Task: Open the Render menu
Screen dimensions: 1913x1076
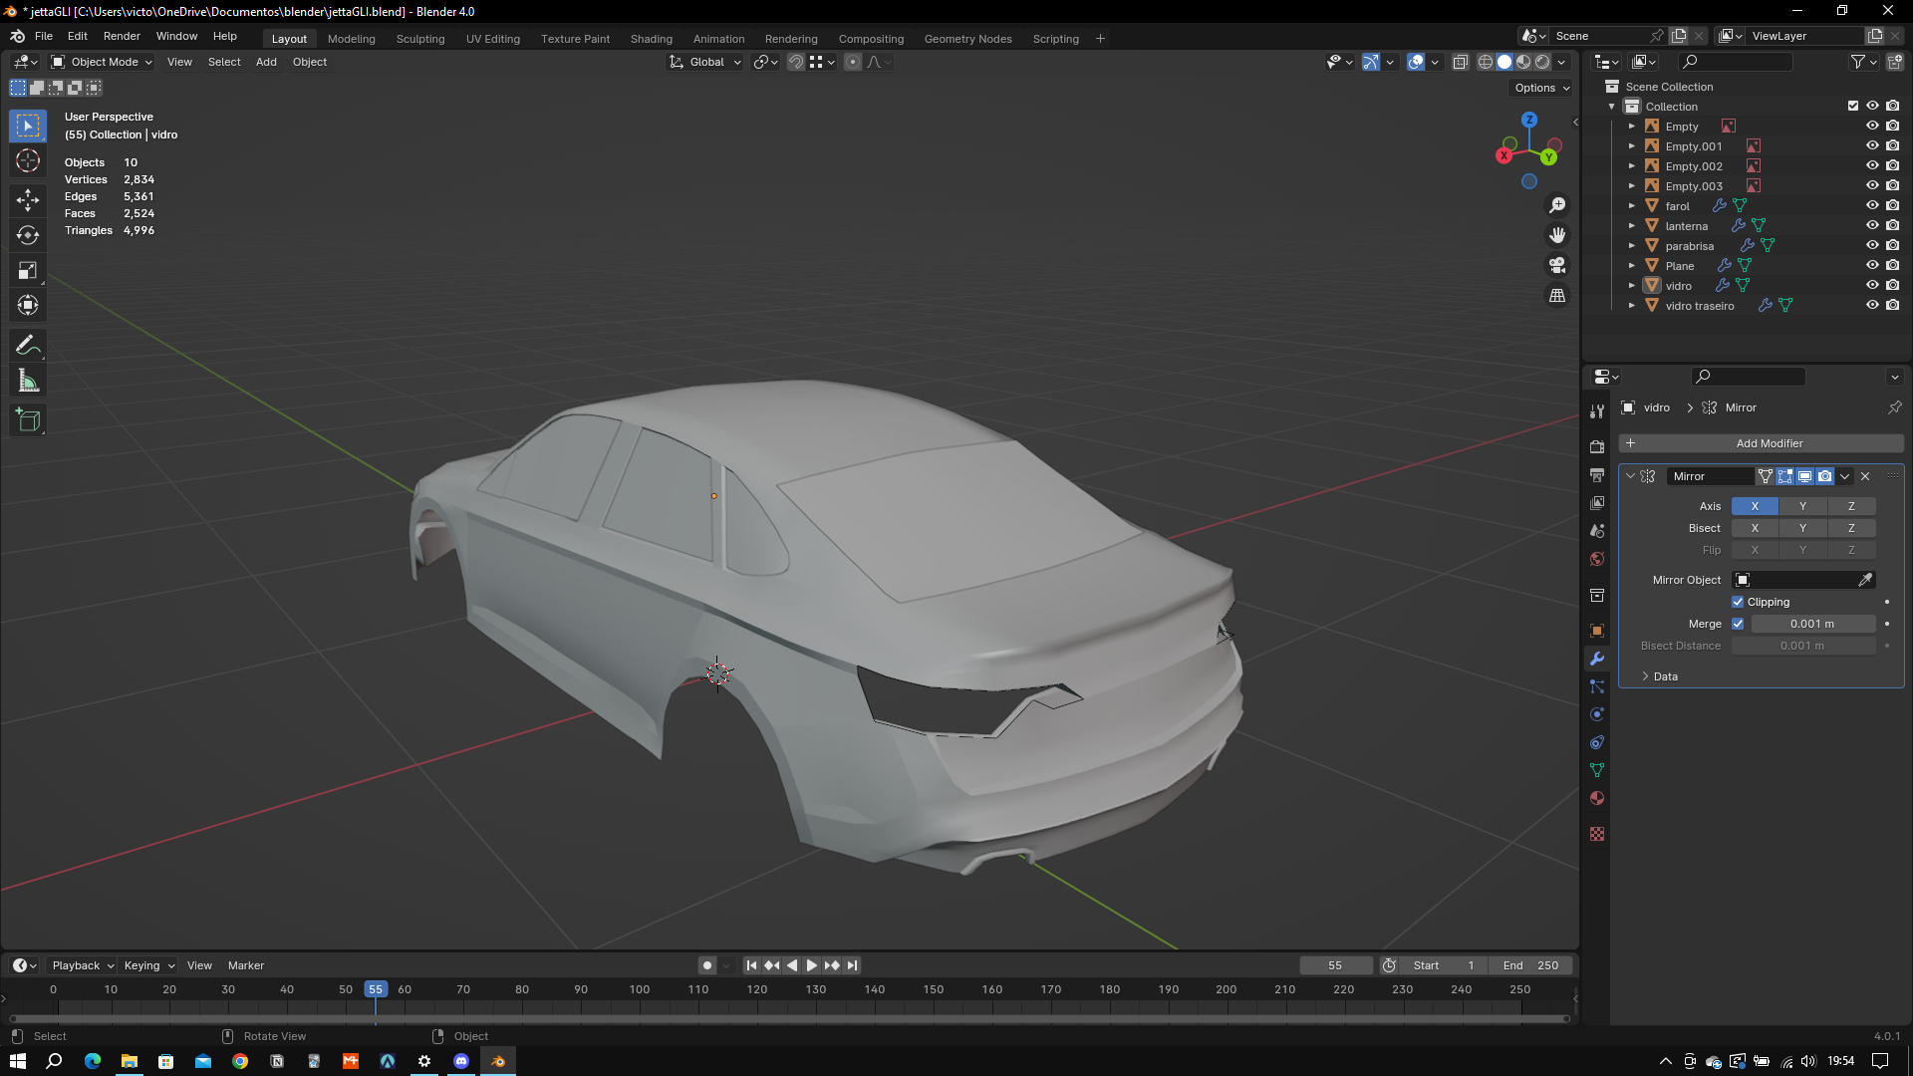Action: tap(122, 36)
